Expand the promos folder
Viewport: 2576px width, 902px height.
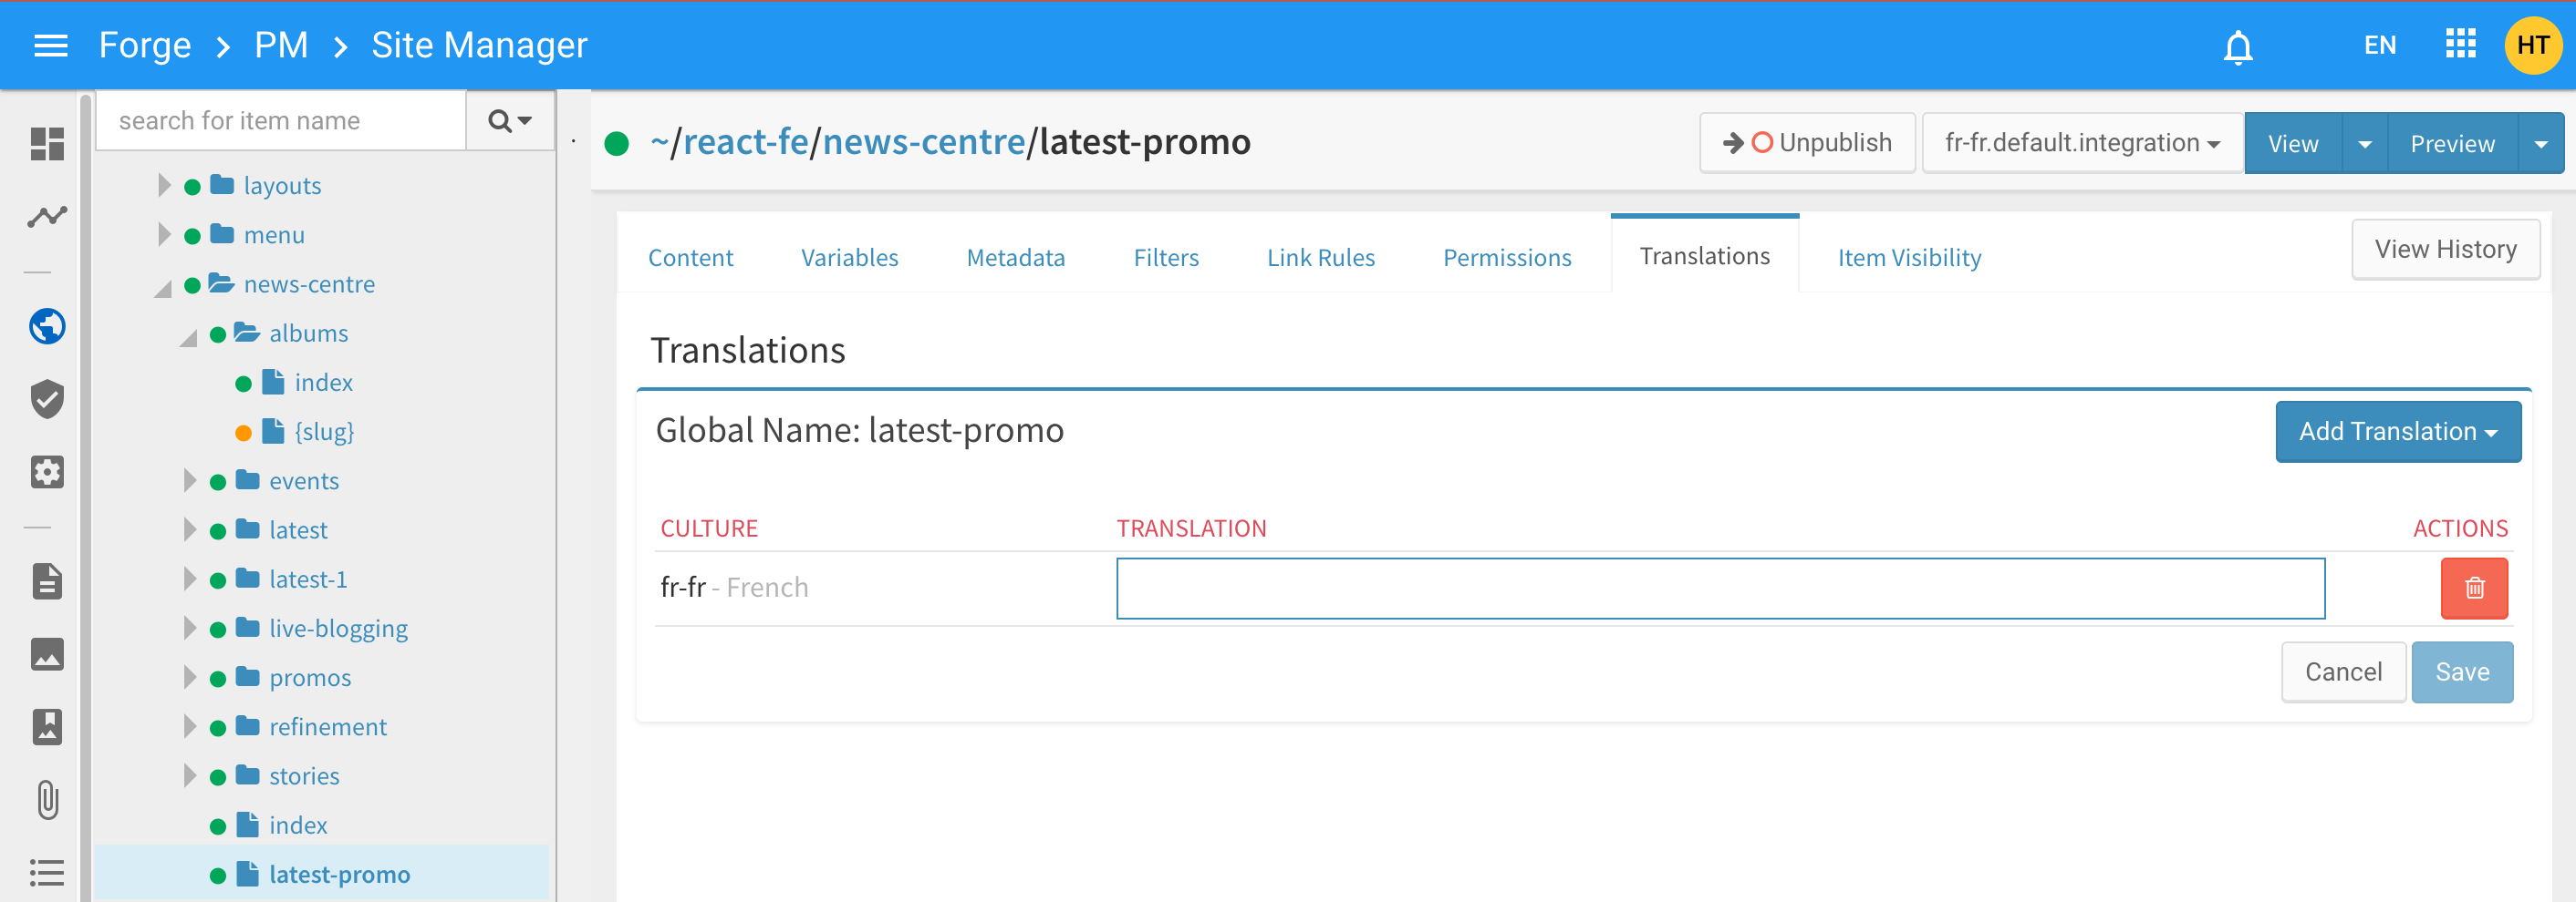[x=190, y=677]
